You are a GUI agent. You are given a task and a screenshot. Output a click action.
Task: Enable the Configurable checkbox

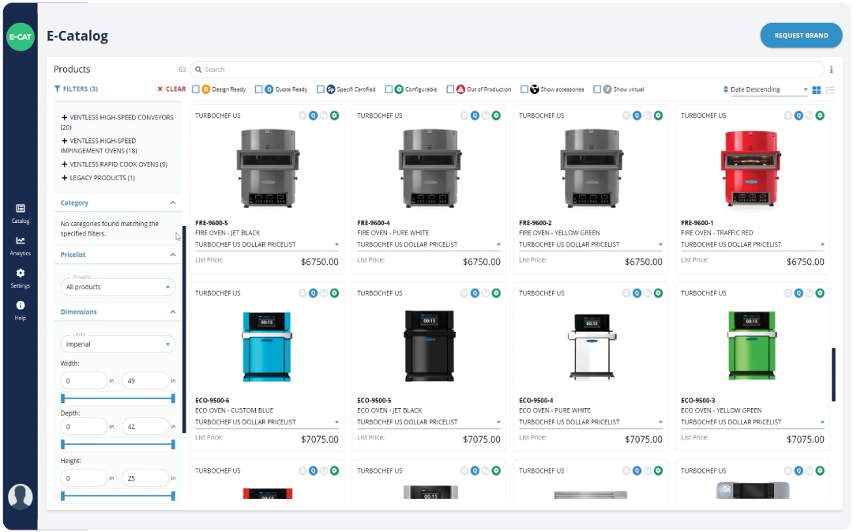coord(389,89)
